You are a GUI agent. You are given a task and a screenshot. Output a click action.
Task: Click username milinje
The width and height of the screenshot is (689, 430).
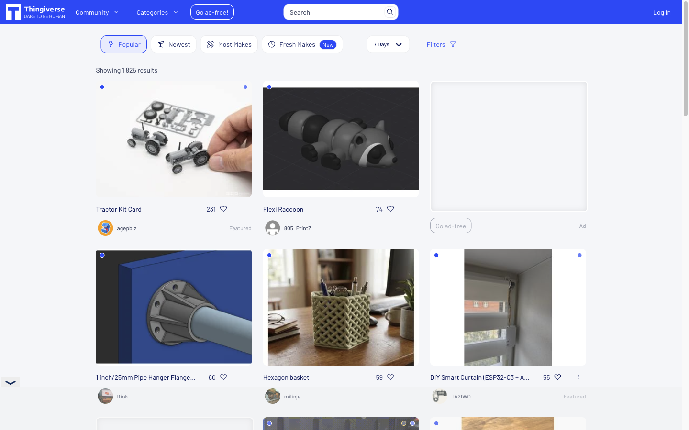coord(292,397)
